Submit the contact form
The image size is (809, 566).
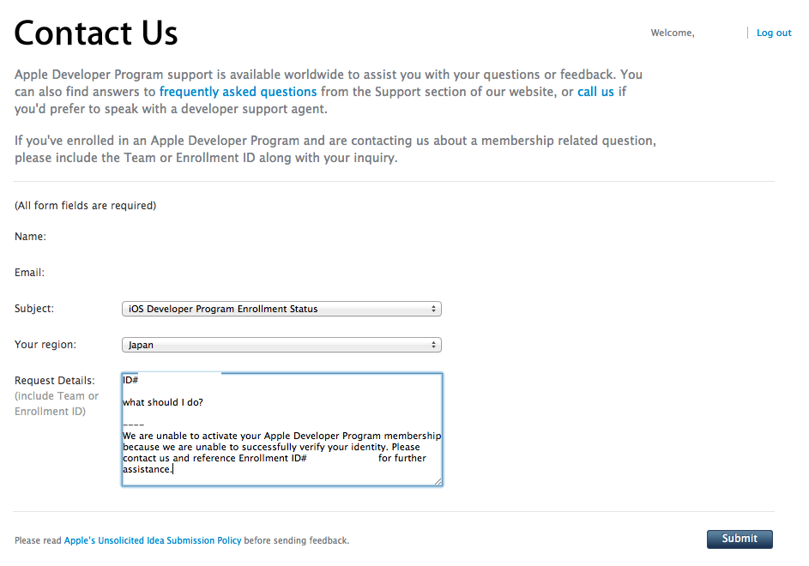pos(740,539)
